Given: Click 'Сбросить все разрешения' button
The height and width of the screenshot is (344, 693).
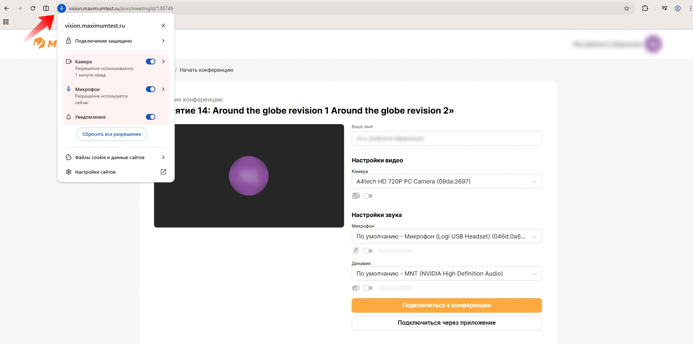Looking at the screenshot, I should click(112, 134).
